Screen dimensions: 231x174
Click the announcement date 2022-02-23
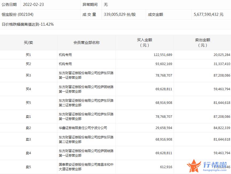click(x=33, y=5)
